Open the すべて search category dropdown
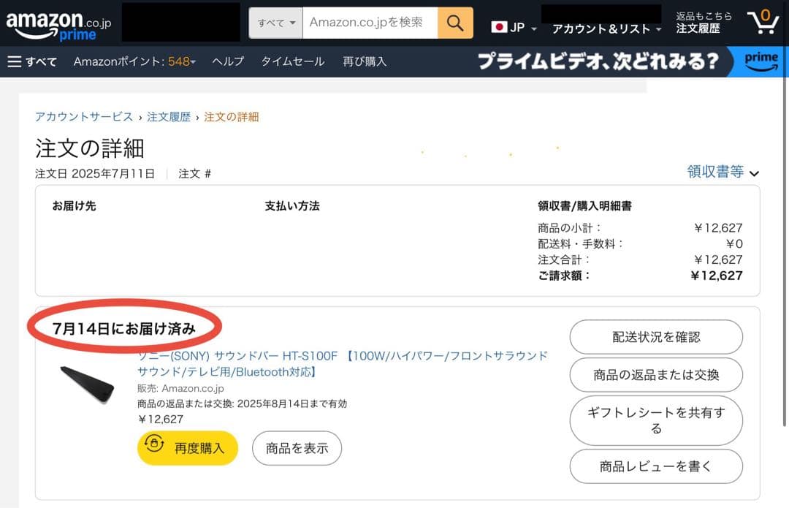This screenshot has height=508, width=789. pos(275,22)
